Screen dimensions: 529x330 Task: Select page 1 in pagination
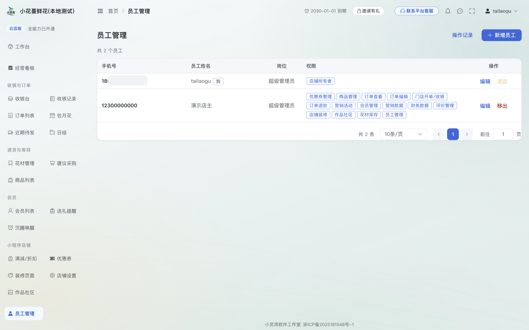point(453,134)
